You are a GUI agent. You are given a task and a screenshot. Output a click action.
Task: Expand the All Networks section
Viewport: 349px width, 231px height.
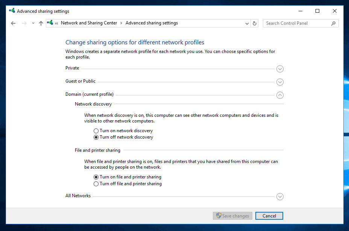pos(279,196)
